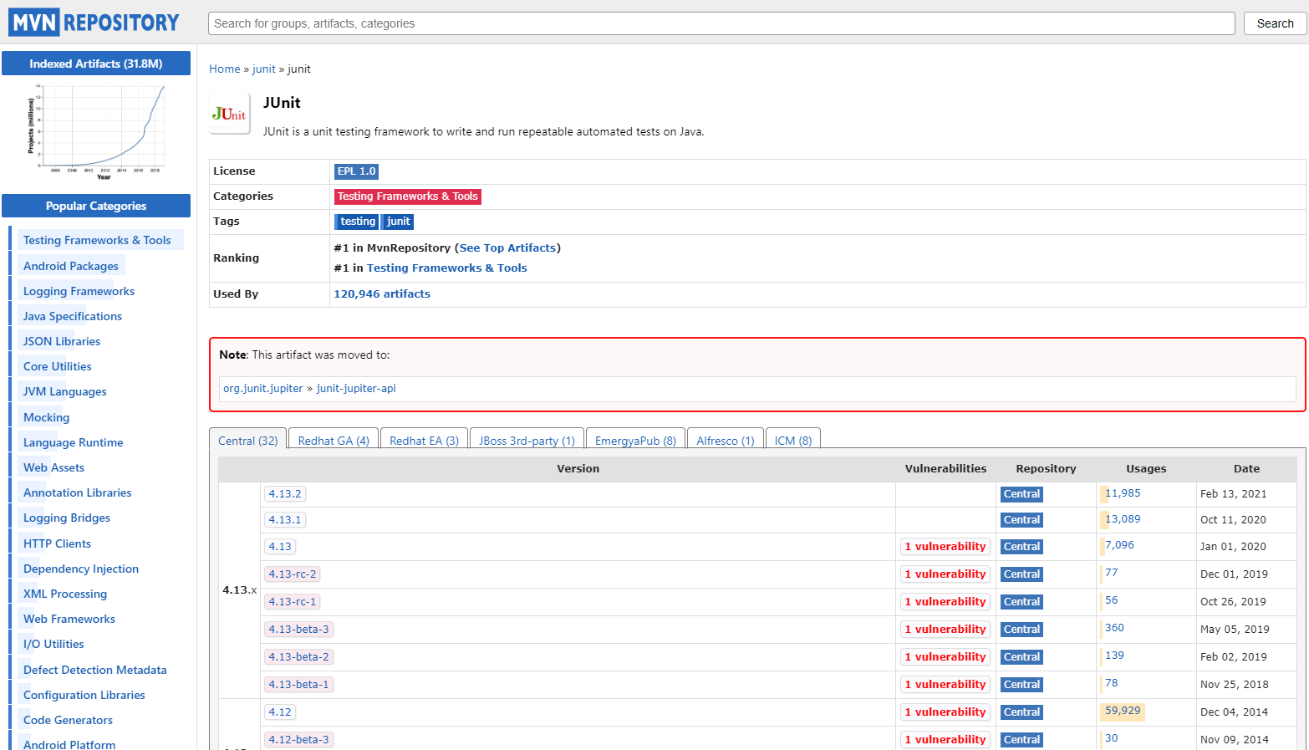
Task: View the 120,946 artifacts usage link
Action: (382, 294)
